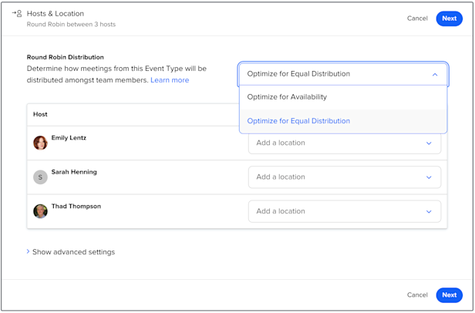Screen dimensions: 475x313
Task: Choose Optimize for Equal Distribution in list
Action: pyautogui.click(x=298, y=121)
